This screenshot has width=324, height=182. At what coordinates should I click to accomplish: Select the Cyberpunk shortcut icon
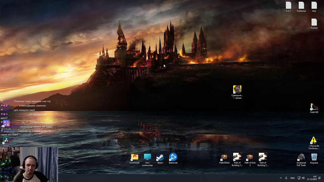237,92
